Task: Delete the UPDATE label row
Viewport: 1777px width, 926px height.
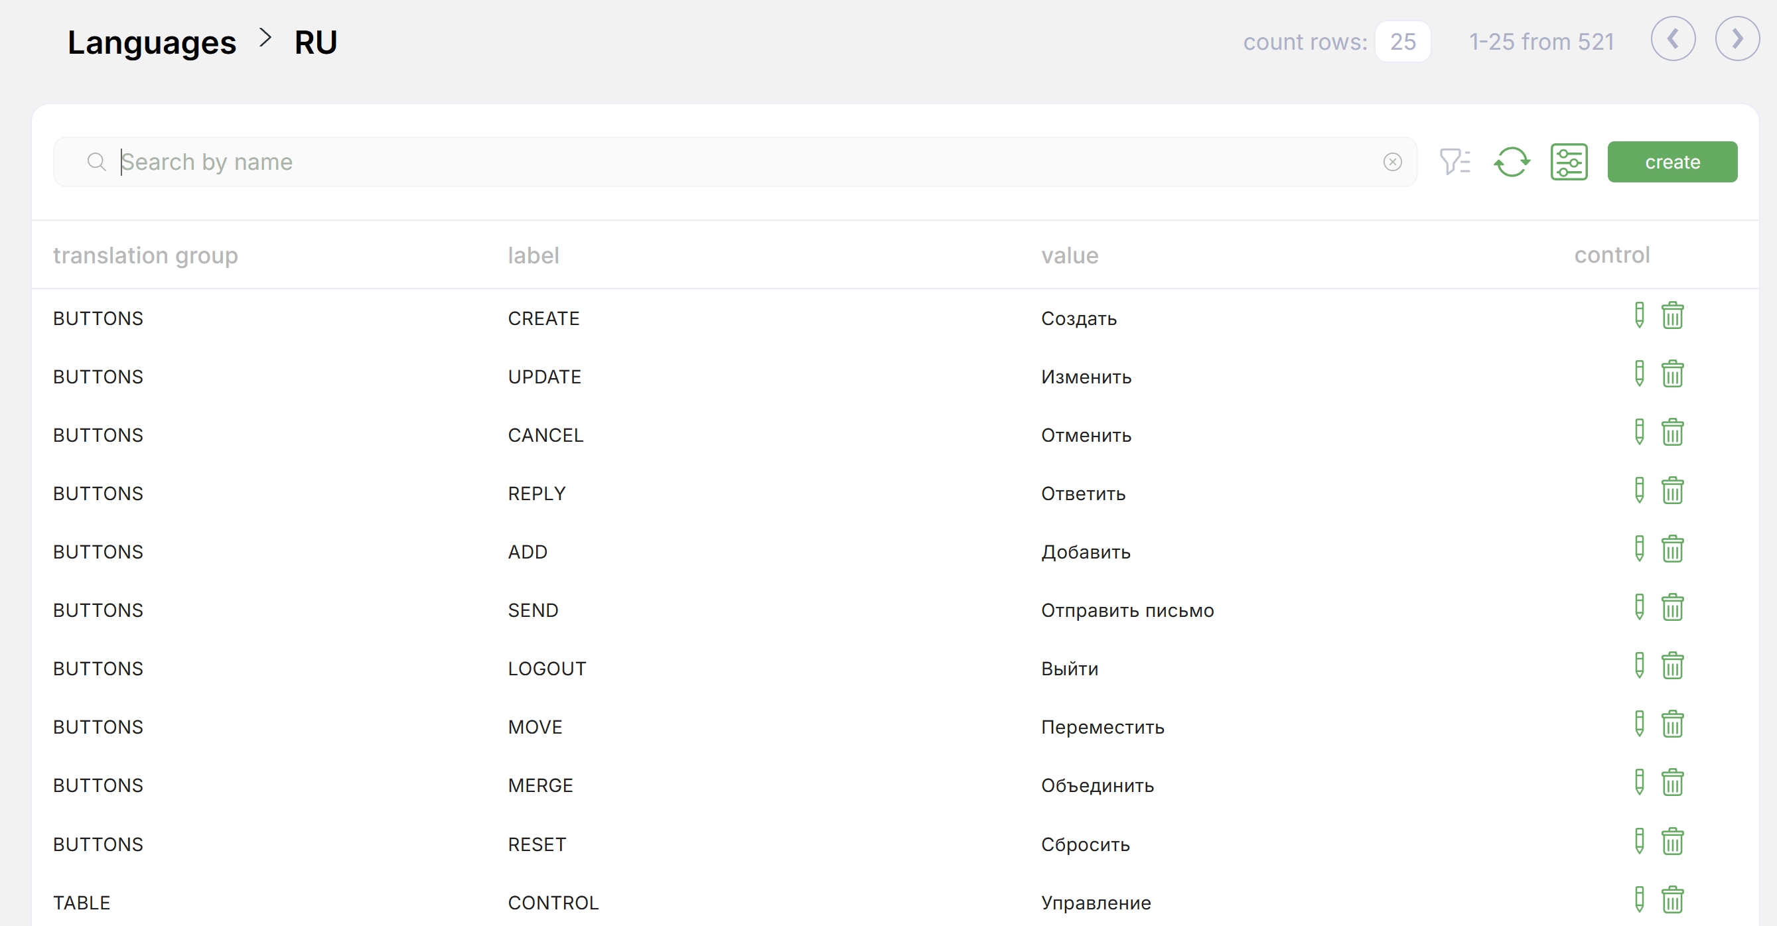Action: (x=1672, y=374)
